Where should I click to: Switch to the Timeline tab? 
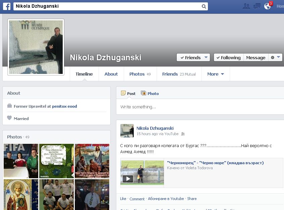coord(84,74)
